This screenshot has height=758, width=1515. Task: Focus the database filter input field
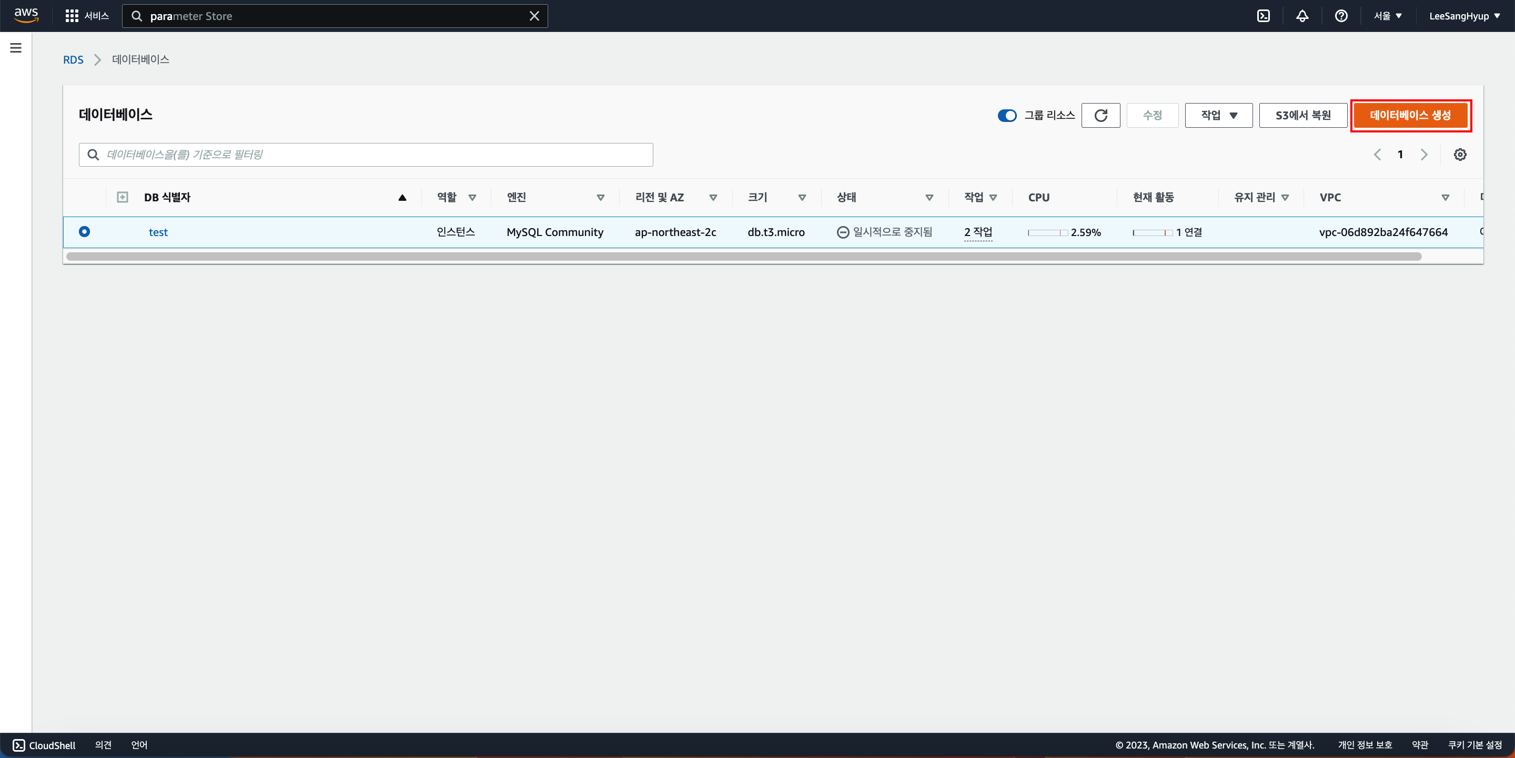point(377,155)
